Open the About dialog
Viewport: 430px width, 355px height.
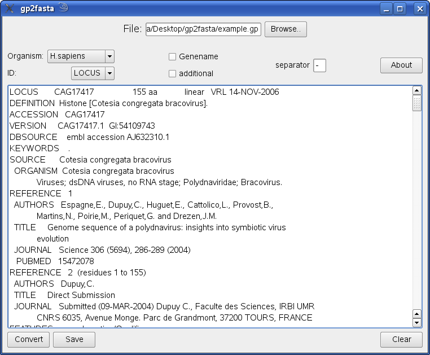(x=401, y=65)
